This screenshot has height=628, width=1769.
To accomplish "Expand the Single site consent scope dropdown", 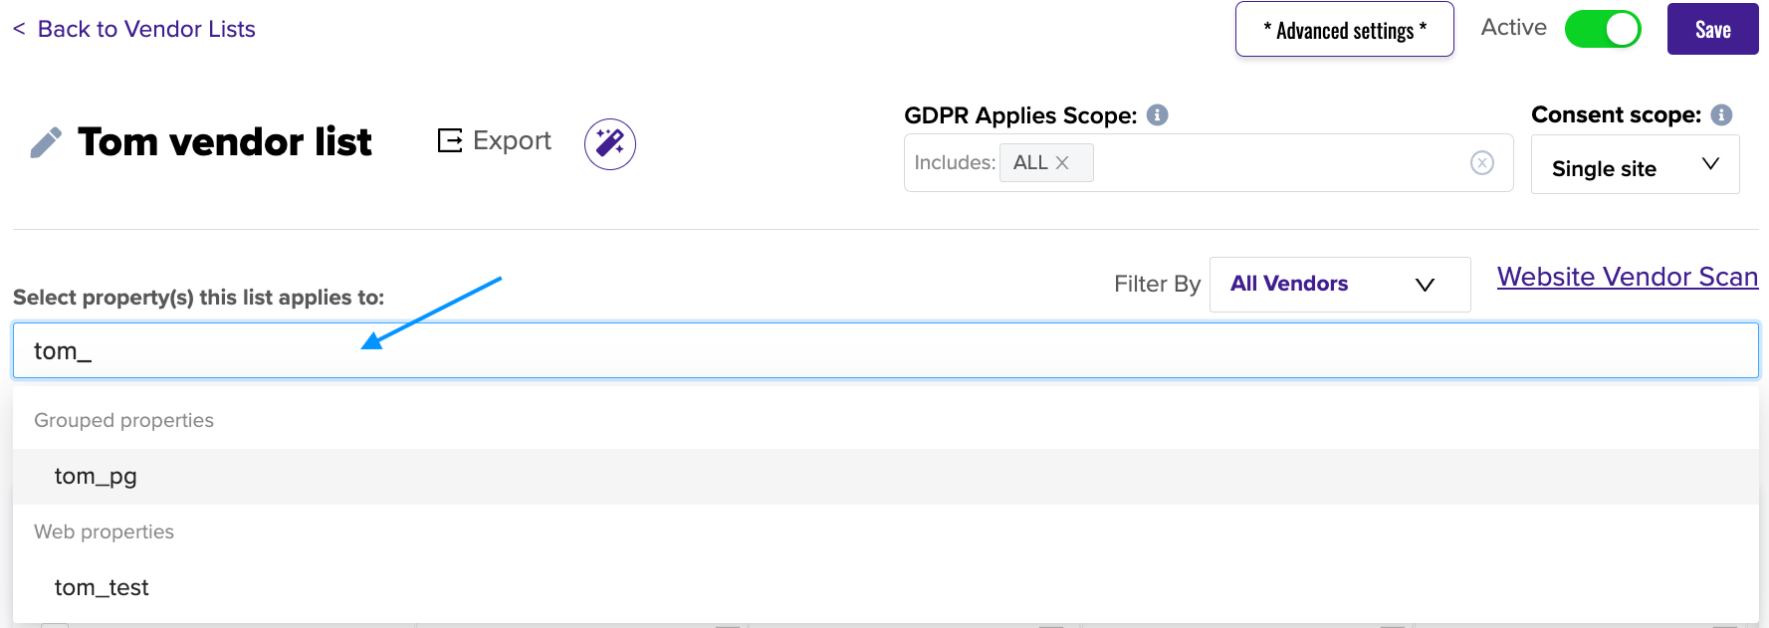I will click(1635, 164).
